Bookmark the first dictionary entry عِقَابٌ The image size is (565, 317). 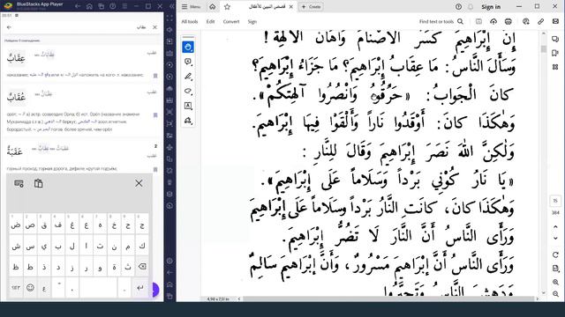tap(155, 76)
